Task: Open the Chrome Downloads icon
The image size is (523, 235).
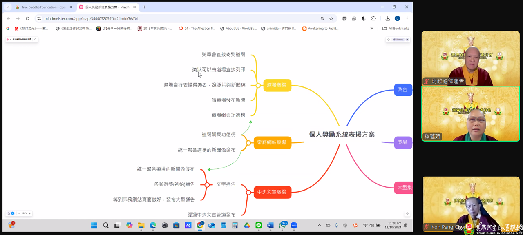Action: [387, 18]
